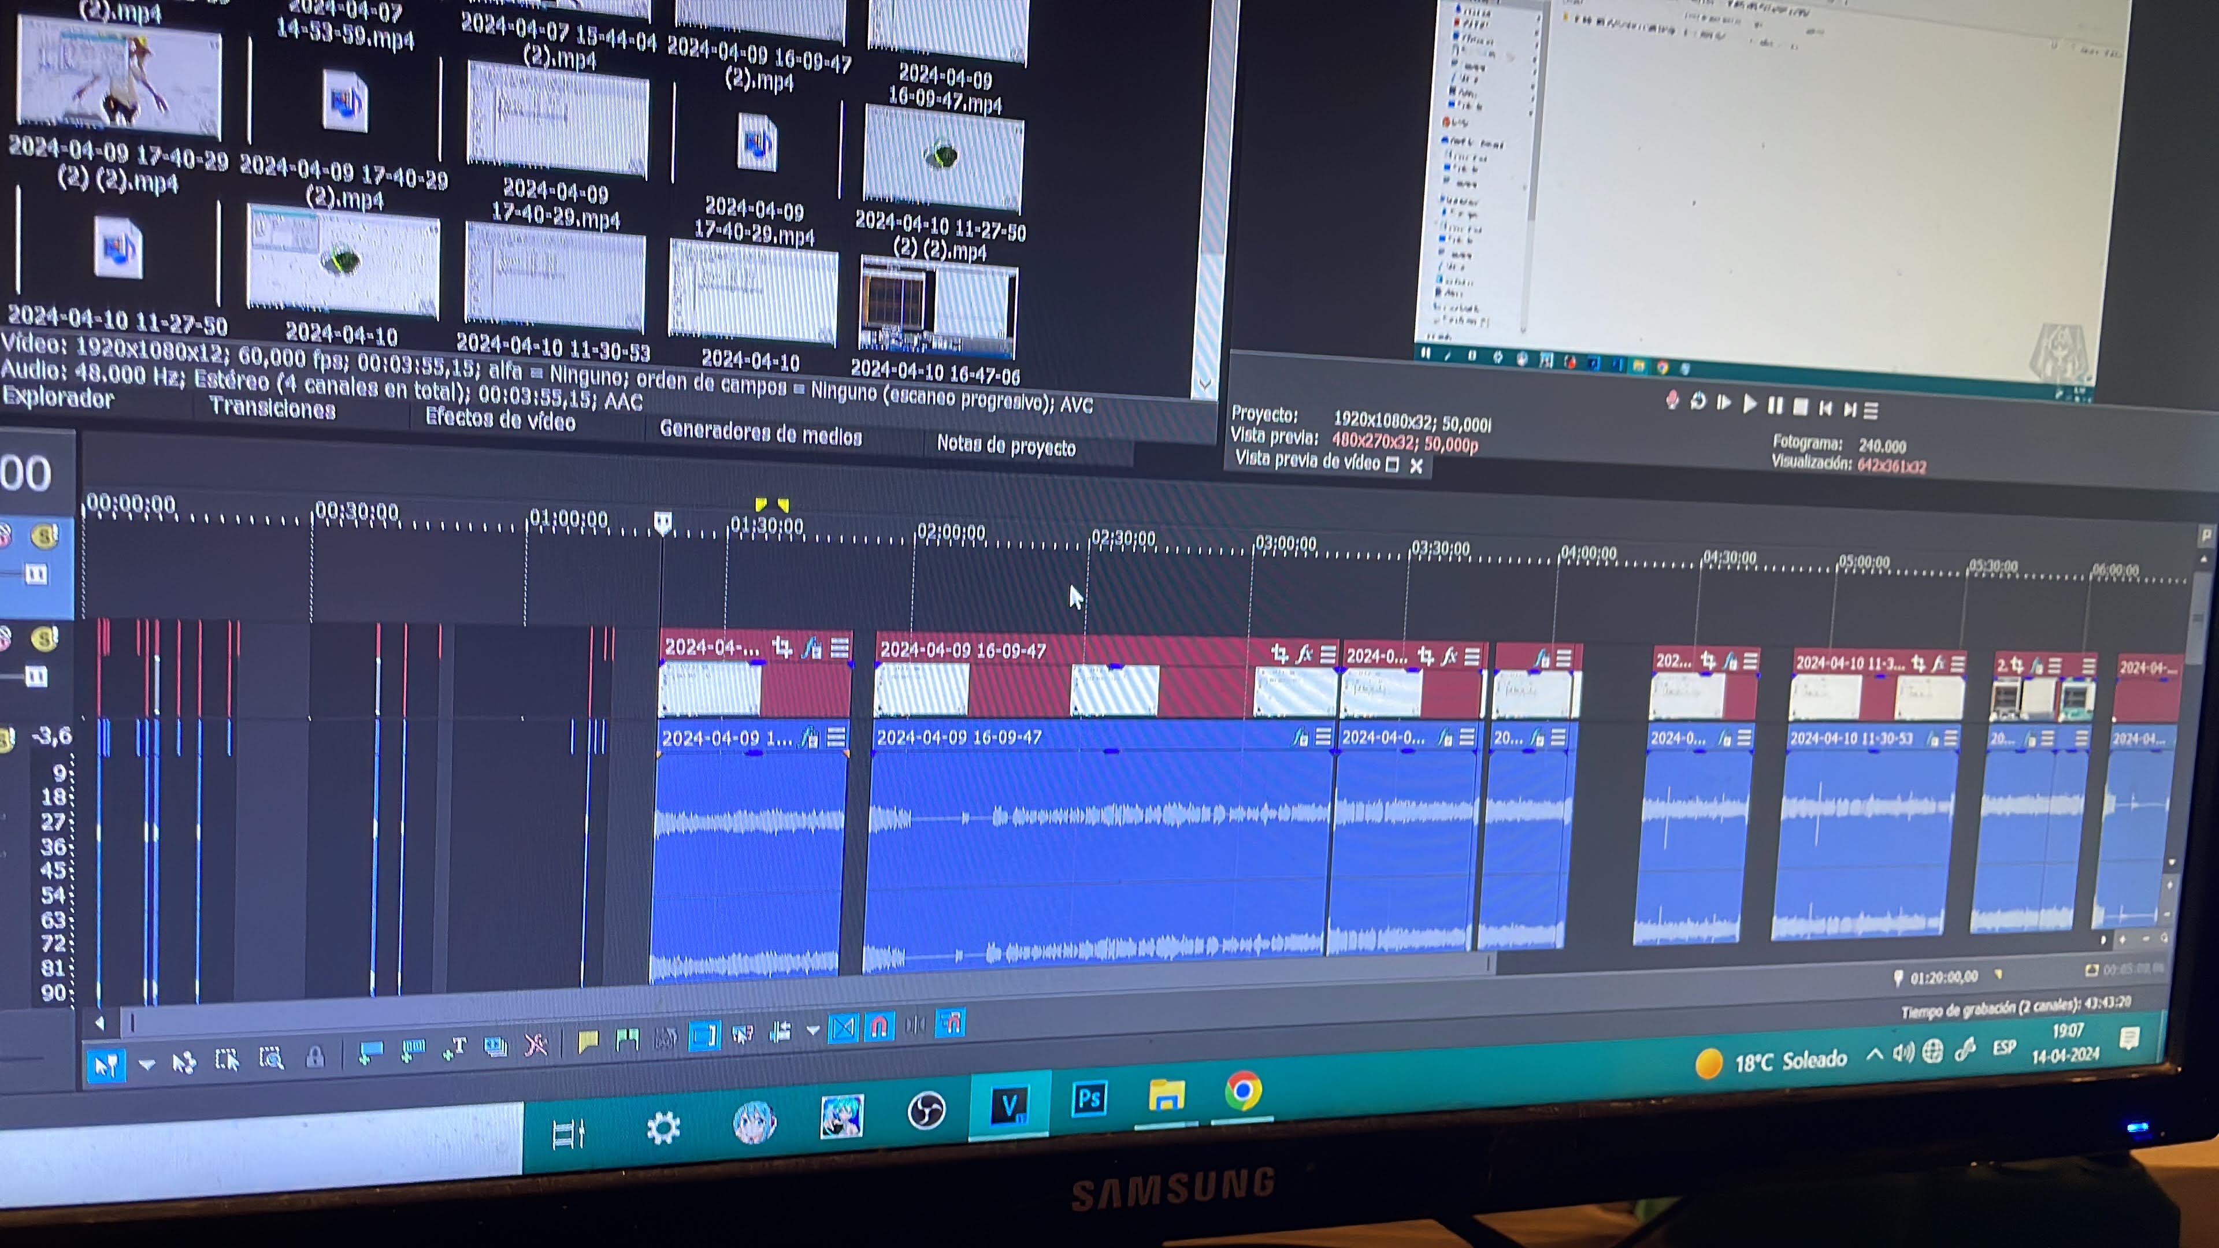Click the yellow marker flag icon

588,1042
